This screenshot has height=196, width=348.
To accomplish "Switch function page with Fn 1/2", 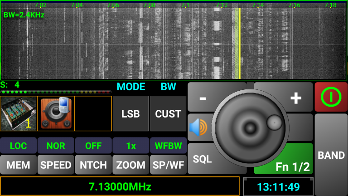I will [x=293, y=167].
